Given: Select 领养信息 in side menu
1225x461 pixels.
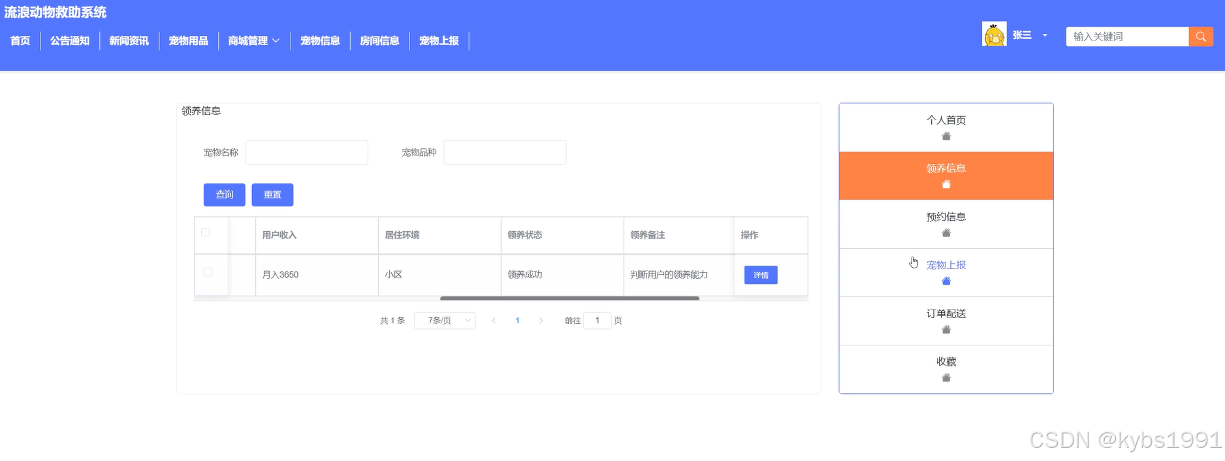Looking at the screenshot, I should (946, 176).
